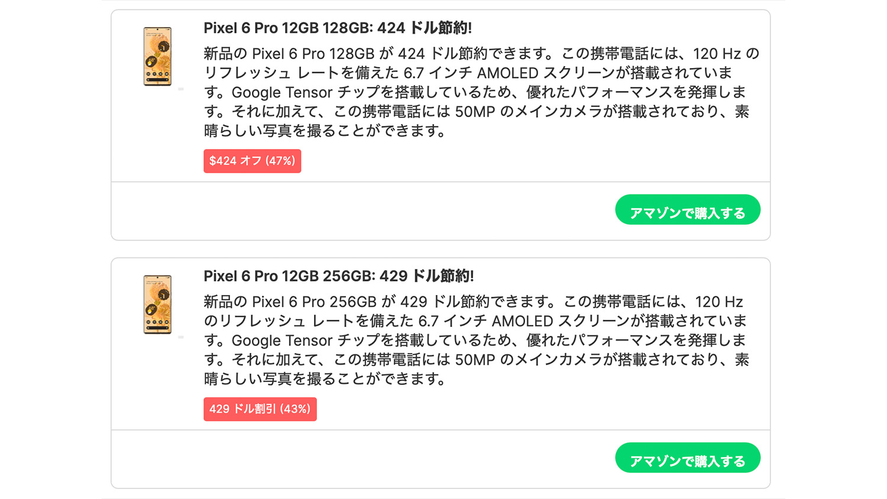Viewport: 887px width, 499px height.
Task: Click "AMOLED" in the 128GB description
Action: [x=507, y=73]
